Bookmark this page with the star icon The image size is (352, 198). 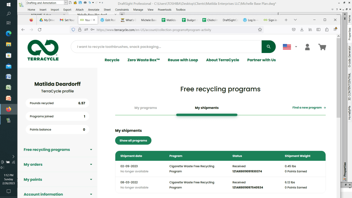tap(260, 30)
